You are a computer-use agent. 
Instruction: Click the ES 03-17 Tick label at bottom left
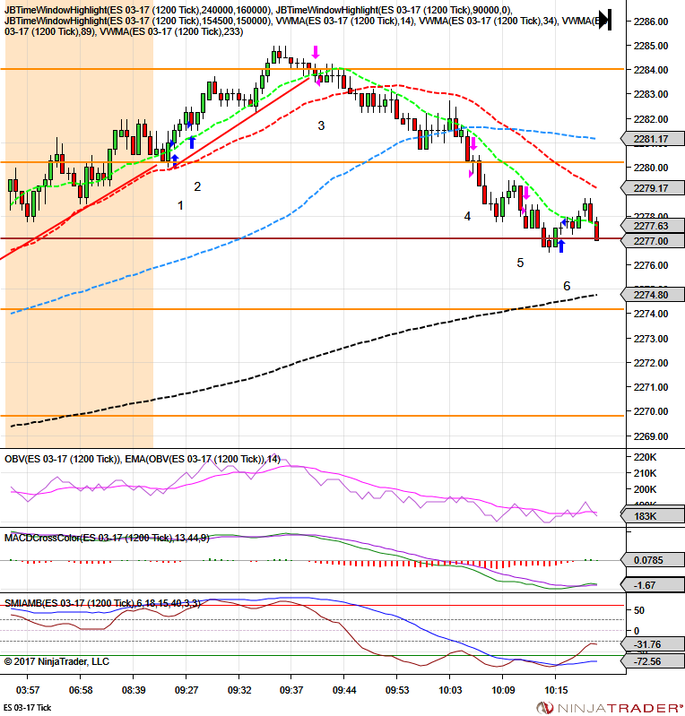click(28, 707)
